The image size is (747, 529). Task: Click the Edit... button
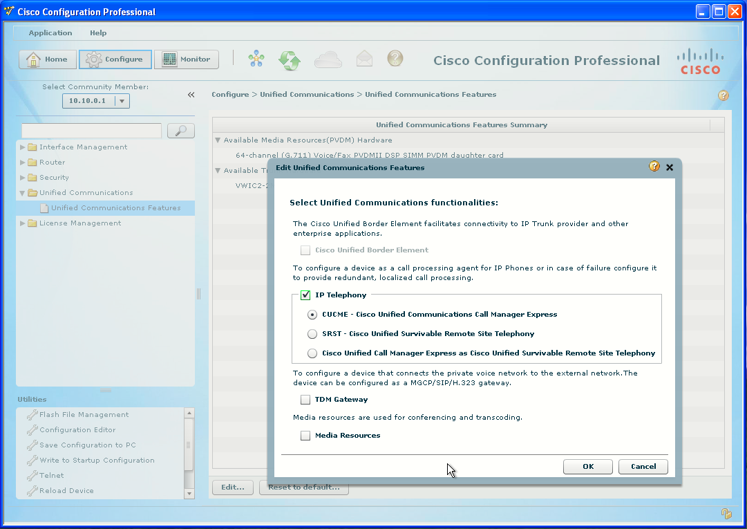pyautogui.click(x=232, y=488)
